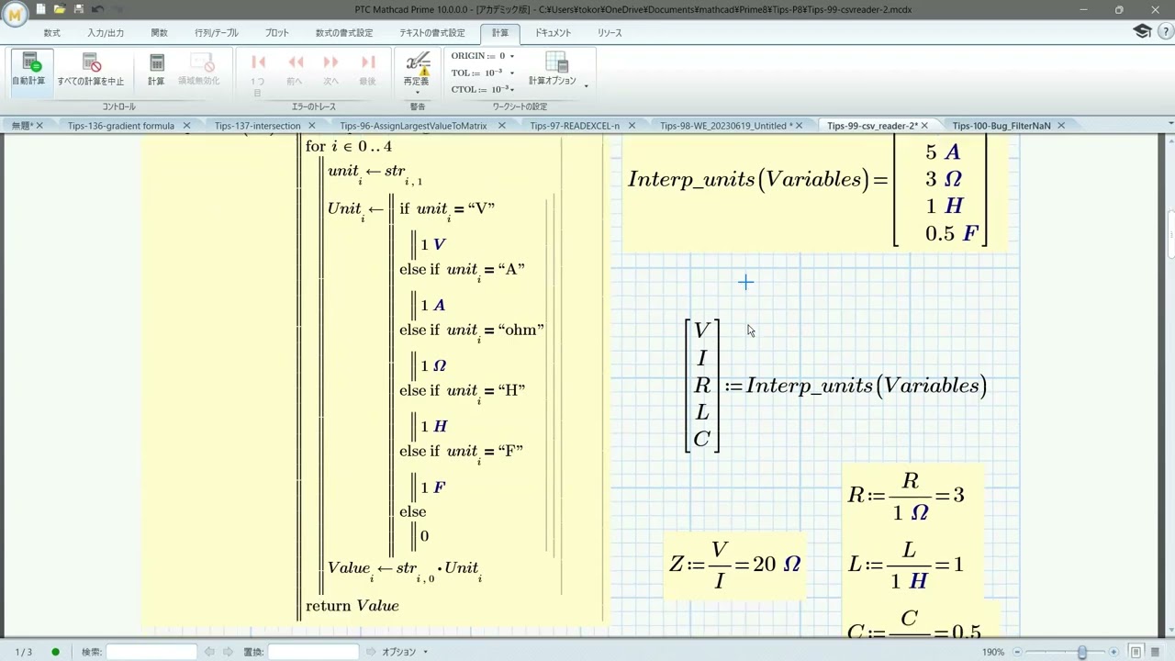Screen dimensions: 1175x661
Task: Switch to the 入力/出力 ribbon tab
Action: point(106,33)
